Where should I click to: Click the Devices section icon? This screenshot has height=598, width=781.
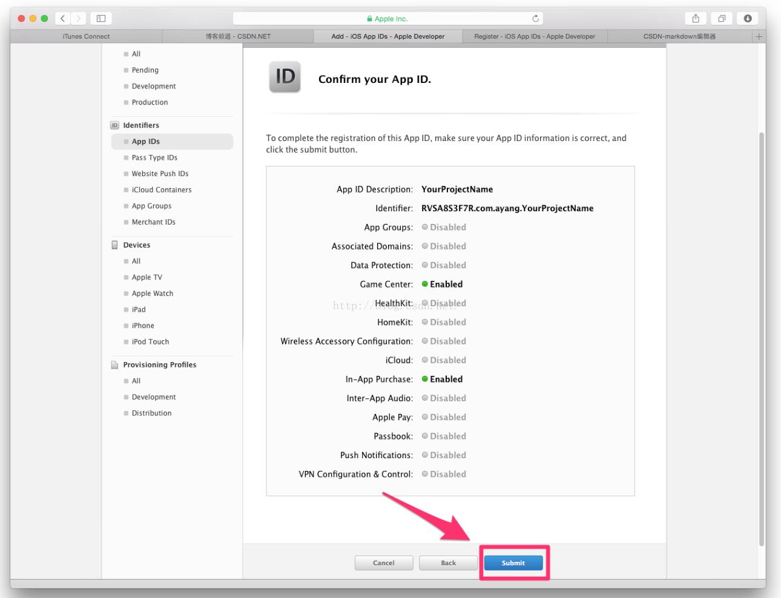click(x=114, y=245)
